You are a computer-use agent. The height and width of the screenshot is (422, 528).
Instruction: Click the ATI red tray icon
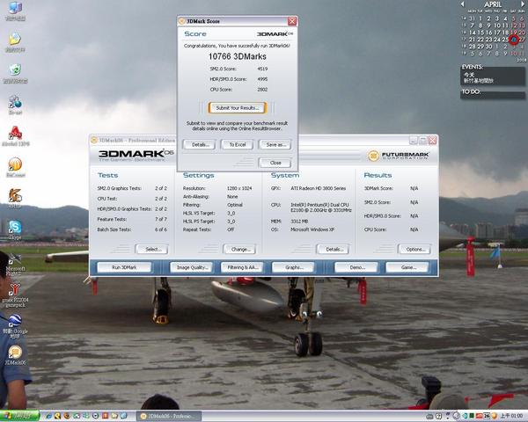pyautogui.click(x=479, y=416)
